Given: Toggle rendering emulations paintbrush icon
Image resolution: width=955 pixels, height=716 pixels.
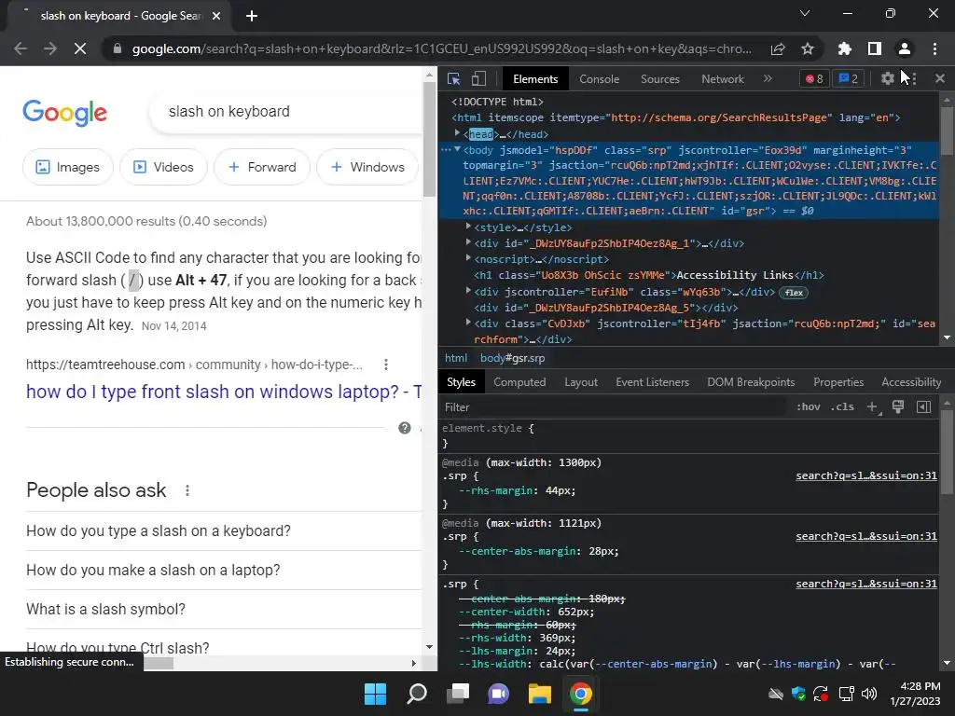Looking at the screenshot, I should coord(898,407).
